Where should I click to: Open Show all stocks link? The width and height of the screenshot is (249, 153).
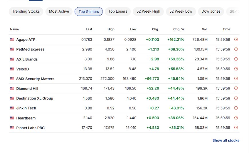click(226, 140)
